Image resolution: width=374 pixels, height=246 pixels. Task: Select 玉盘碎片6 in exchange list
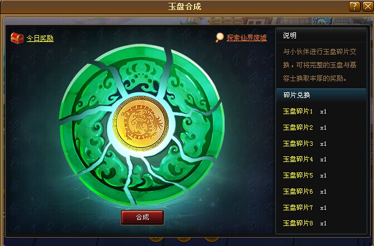(304, 191)
